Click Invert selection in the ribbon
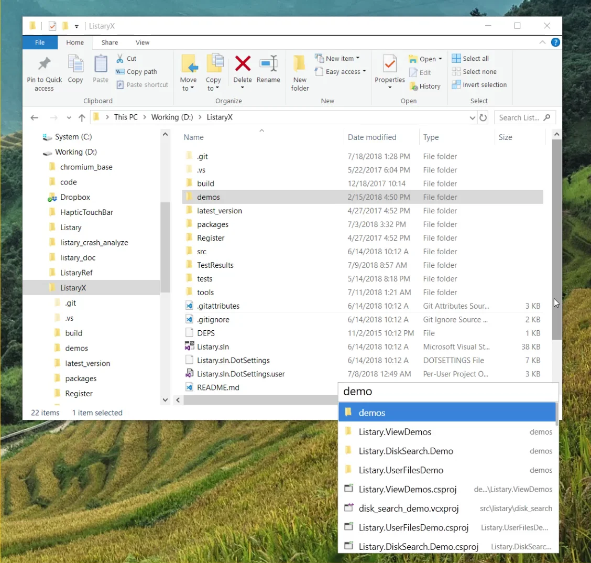 [479, 85]
